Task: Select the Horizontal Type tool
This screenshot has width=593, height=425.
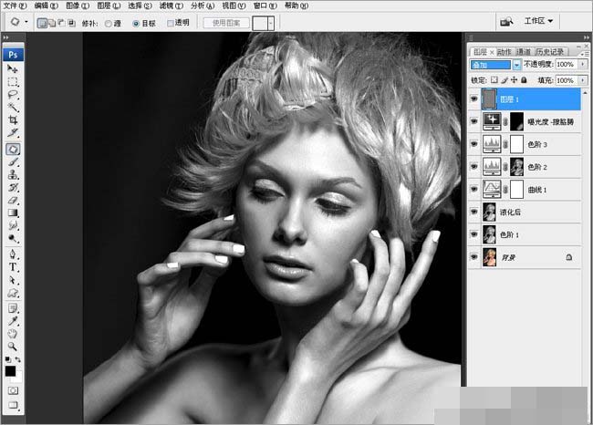Action: pos(13,267)
